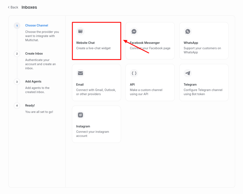Viewport: 243px width, 195px height.
Task: Click the Facebook Messenger icon
Action: pyautogui.click(x=134, y=32)
